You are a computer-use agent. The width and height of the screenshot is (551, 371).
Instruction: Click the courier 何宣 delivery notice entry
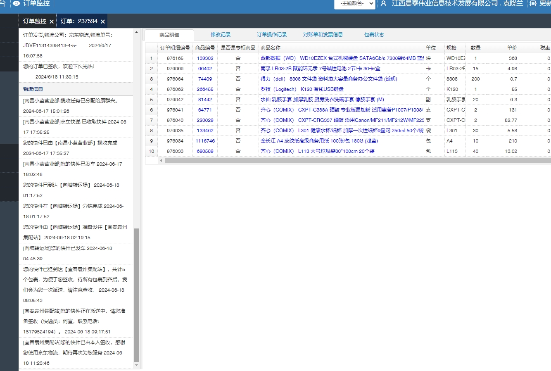pos(76,321)
